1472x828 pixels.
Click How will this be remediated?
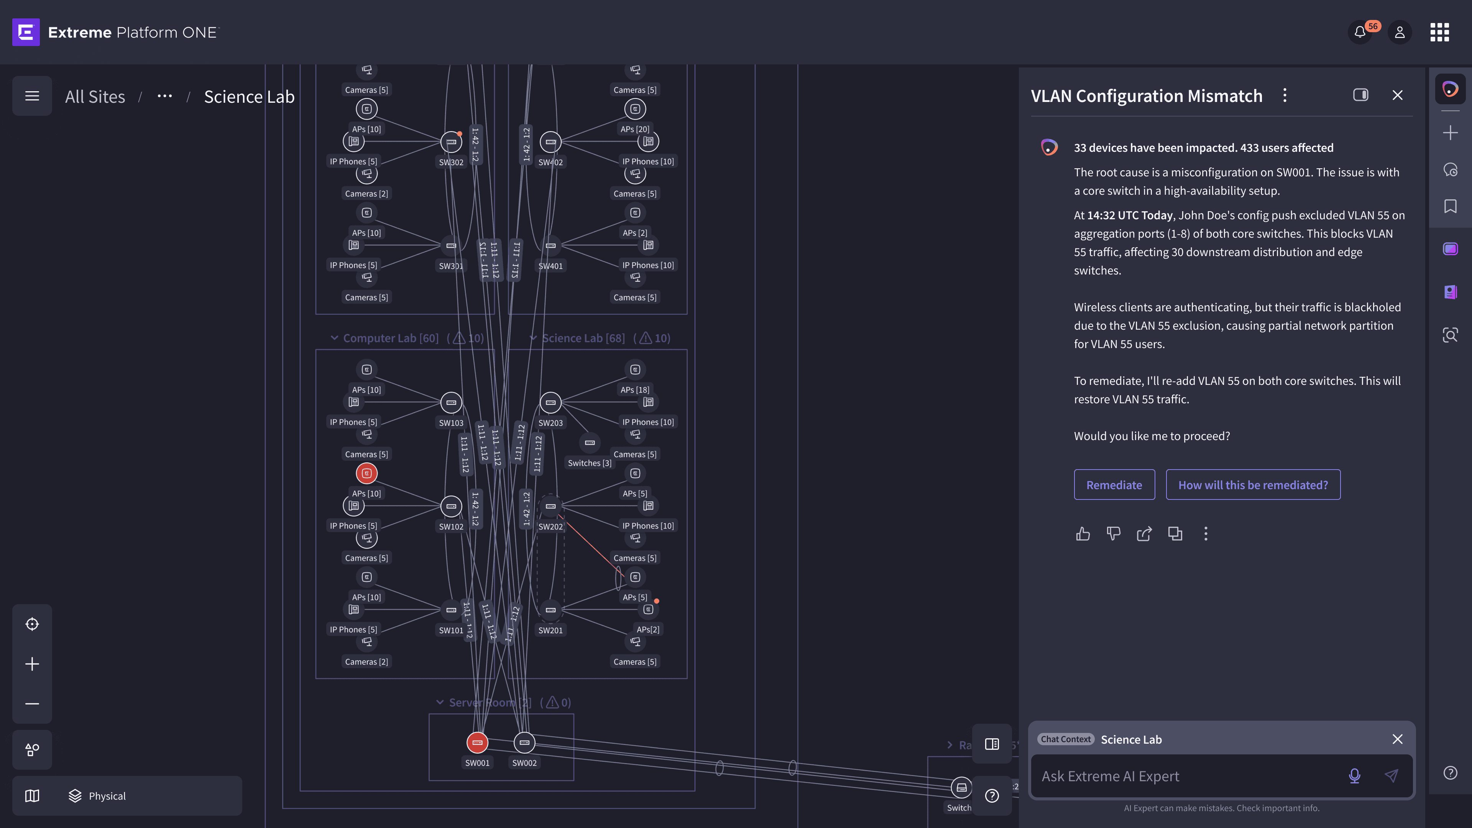click(1253, 485)
